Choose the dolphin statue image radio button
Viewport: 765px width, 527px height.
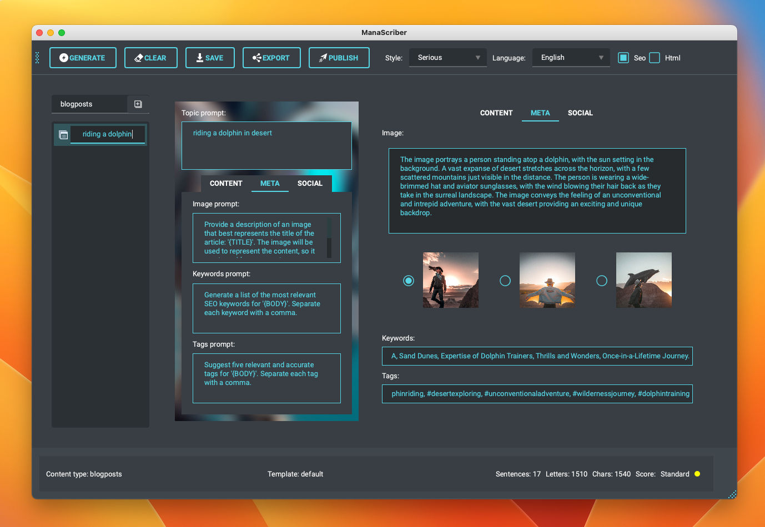pos(602,281)
